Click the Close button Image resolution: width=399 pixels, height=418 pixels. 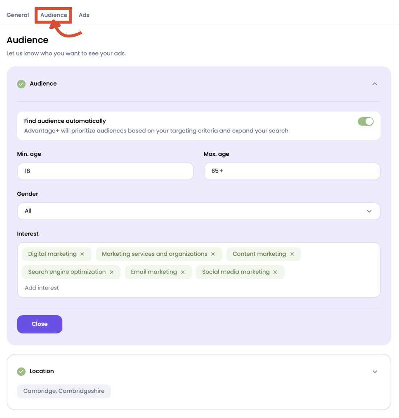point(40,324)
